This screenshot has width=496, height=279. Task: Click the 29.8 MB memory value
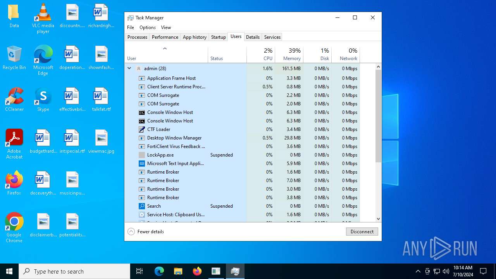click(293, 138)
